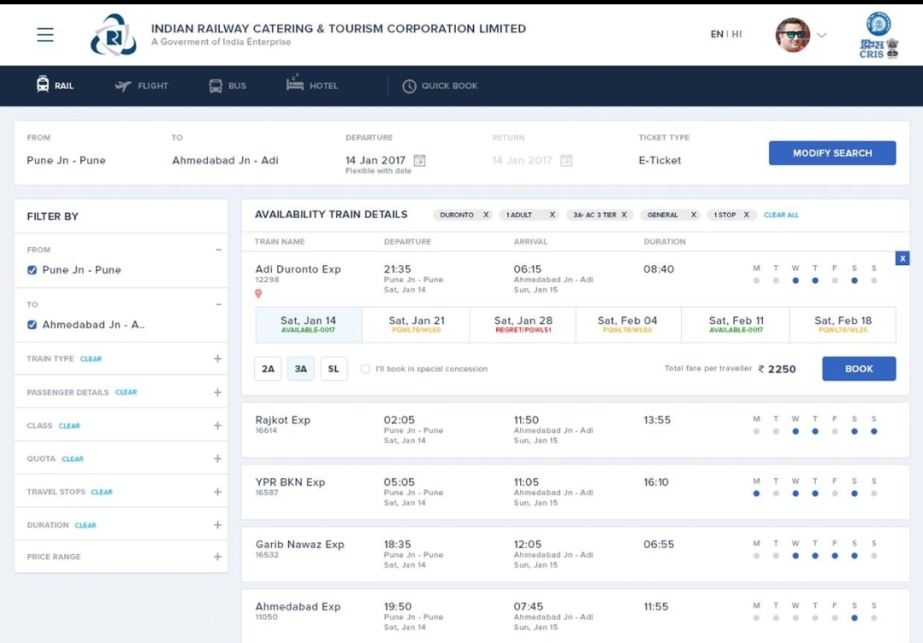Choose the 2A class option
Image resolution: width=923 pixels, height=643 pixels.
[x=268, y=369]
